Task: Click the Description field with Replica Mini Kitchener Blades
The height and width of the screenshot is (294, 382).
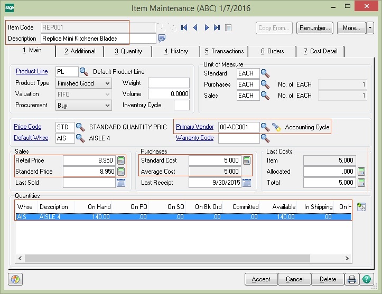Action: [98, 39]
